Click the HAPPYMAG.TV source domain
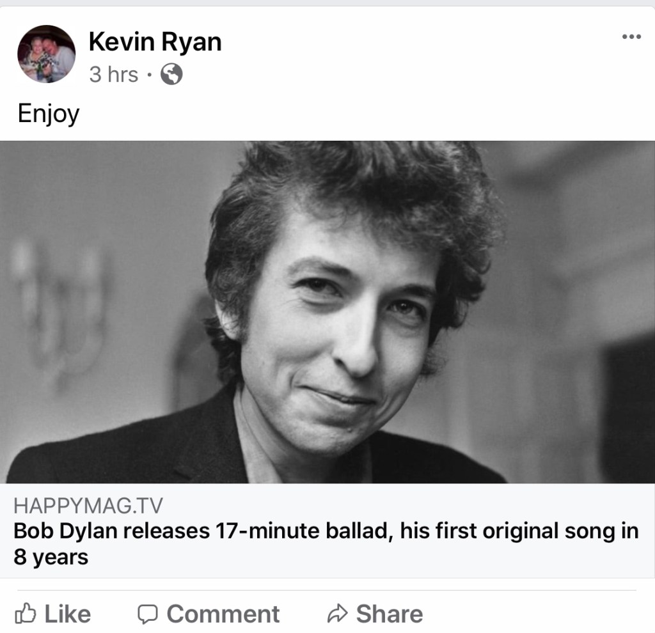 [x=88, y=507]
